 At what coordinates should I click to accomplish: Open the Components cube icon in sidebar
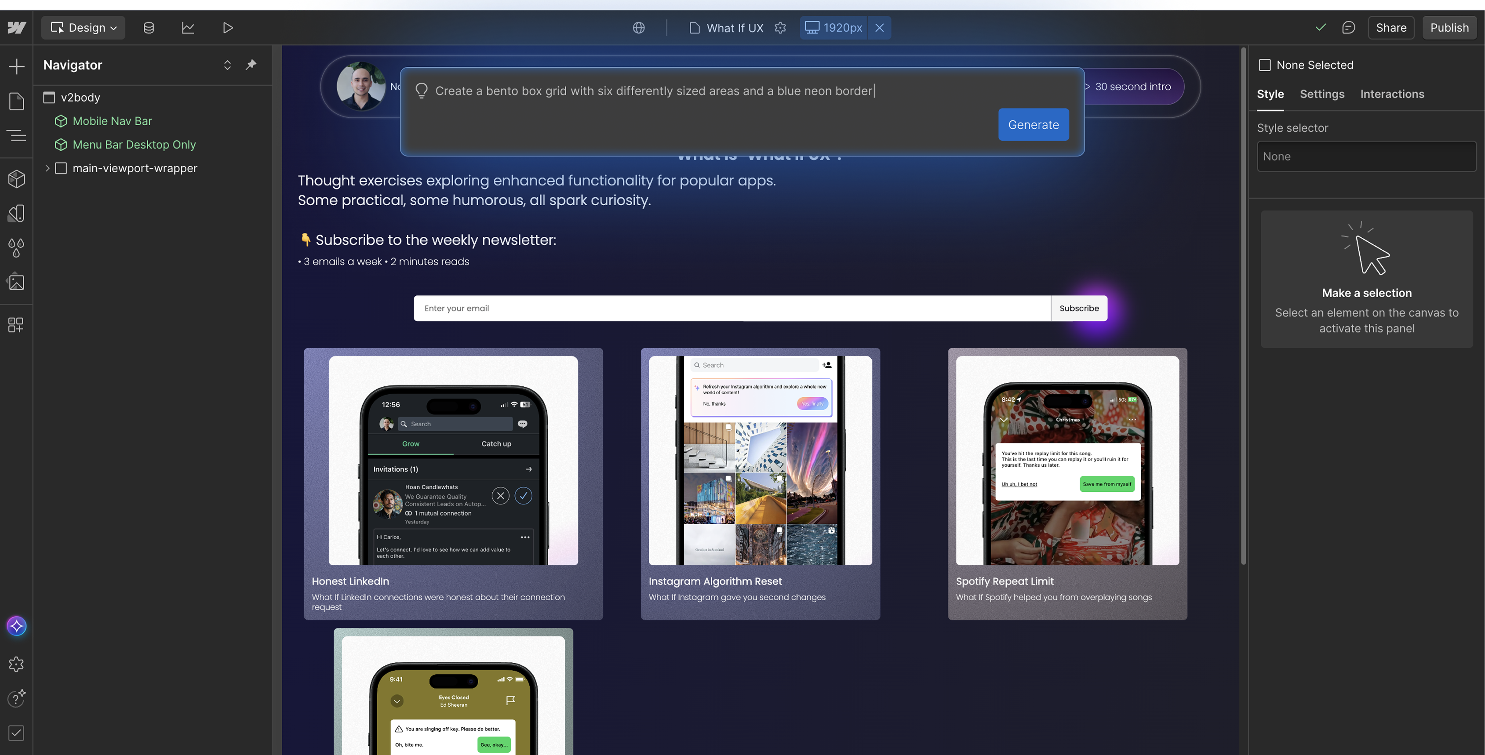16,179
